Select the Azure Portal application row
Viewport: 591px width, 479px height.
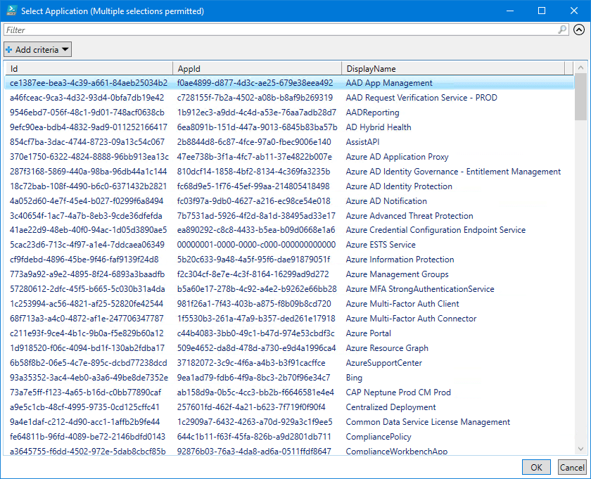(368, 333)
